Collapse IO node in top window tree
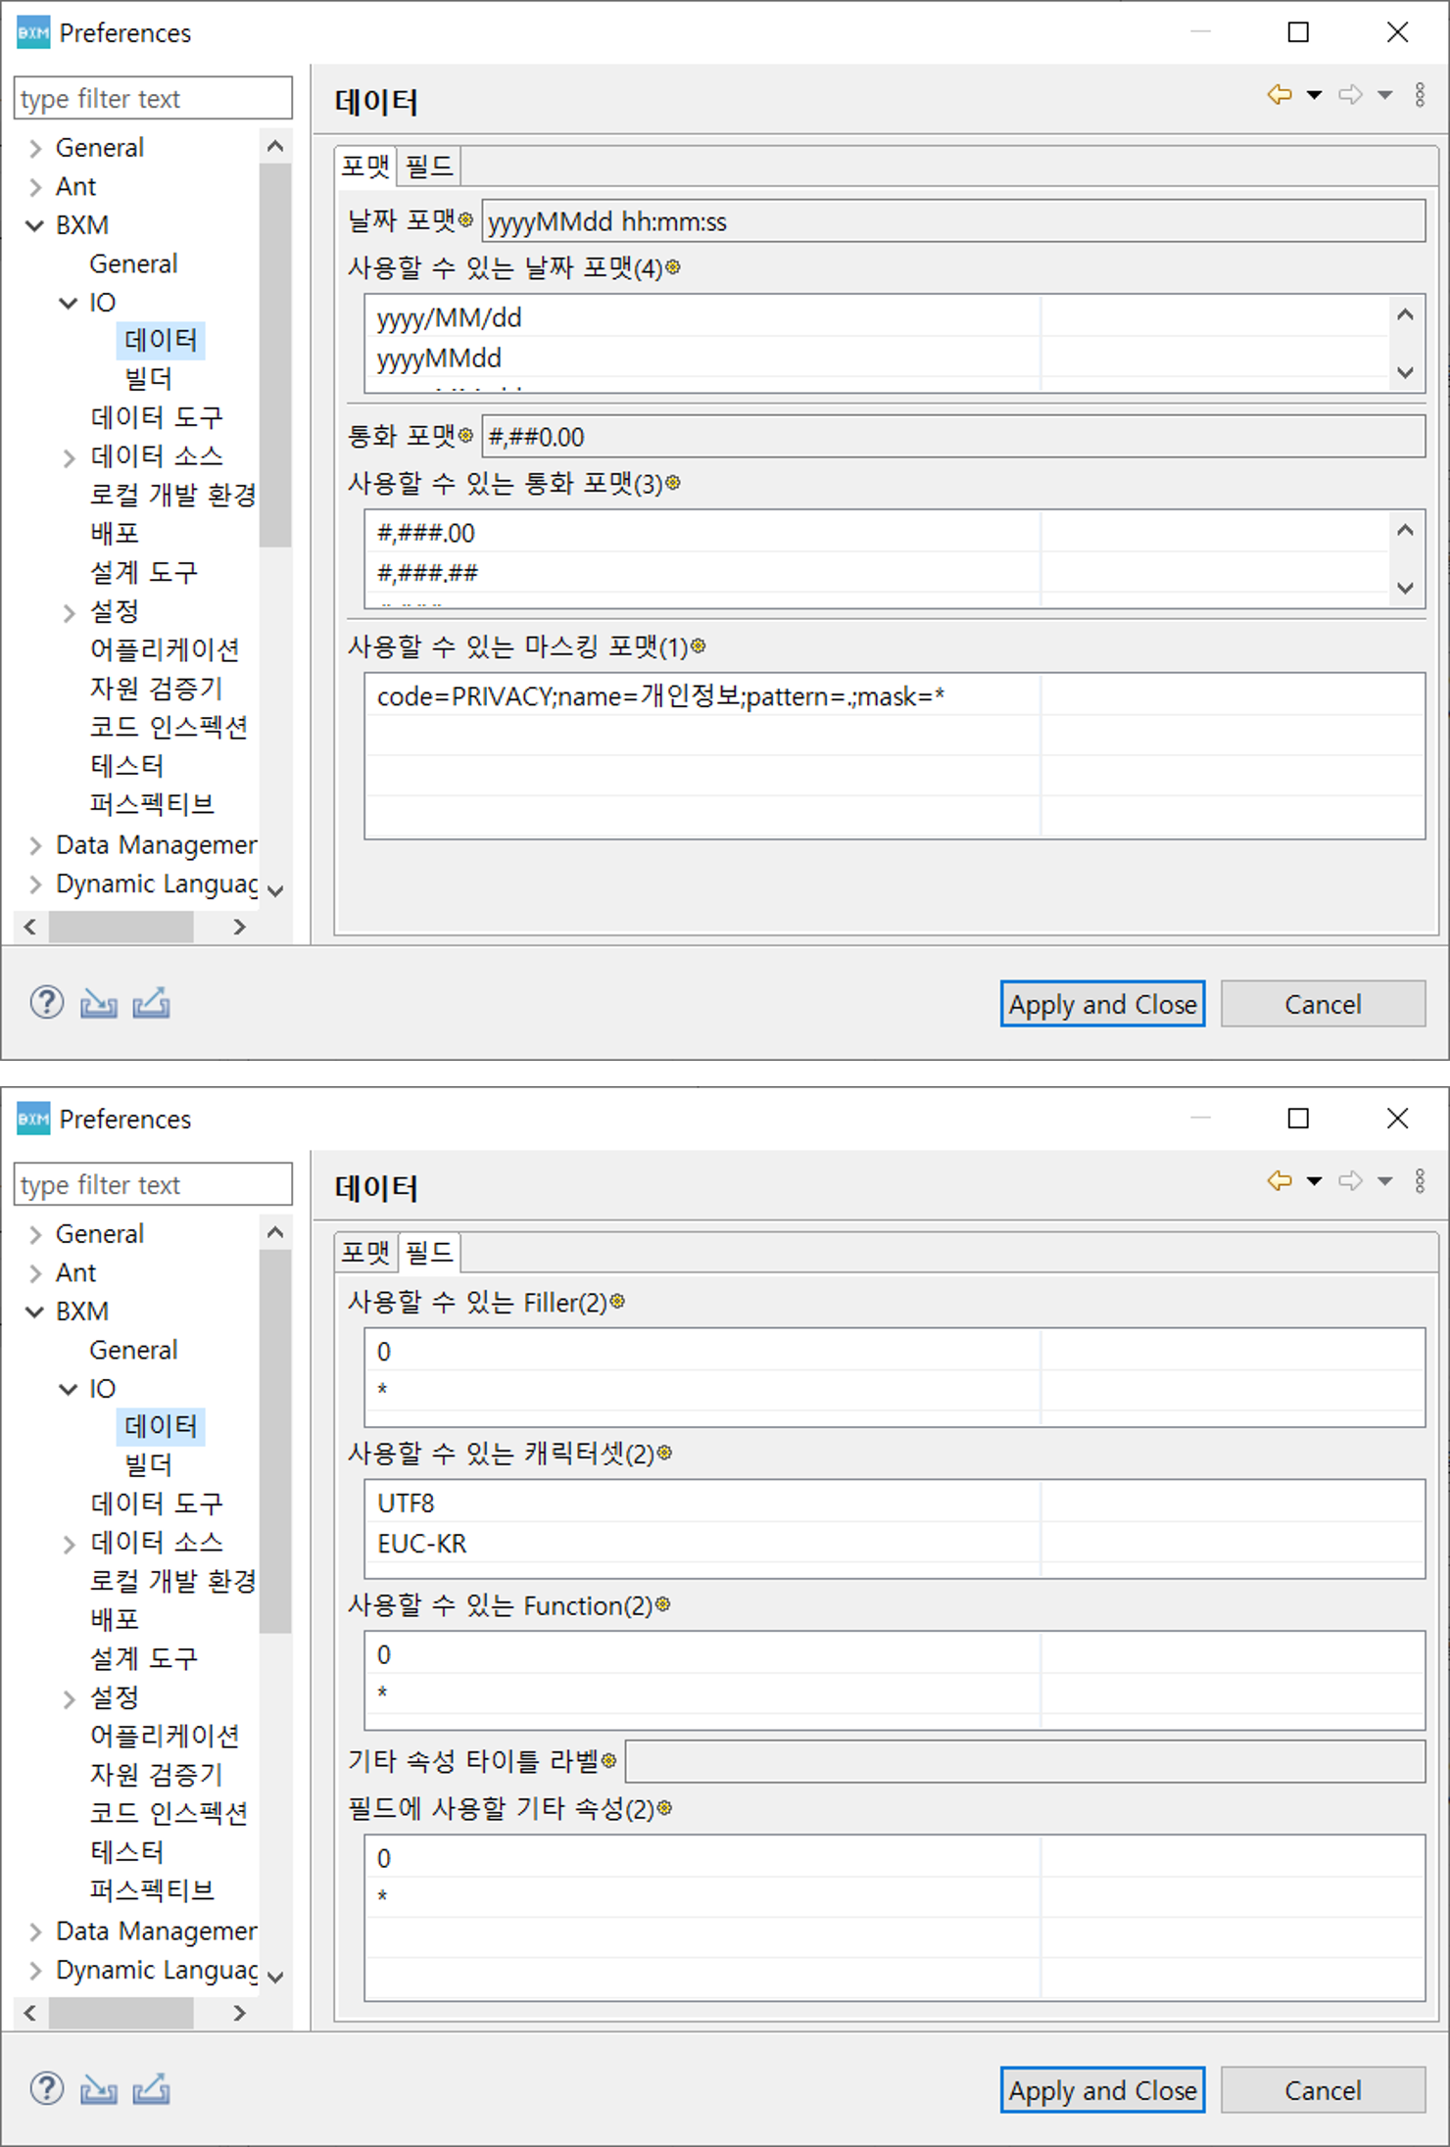1450x2147 pixels. [x=69, y=303]
